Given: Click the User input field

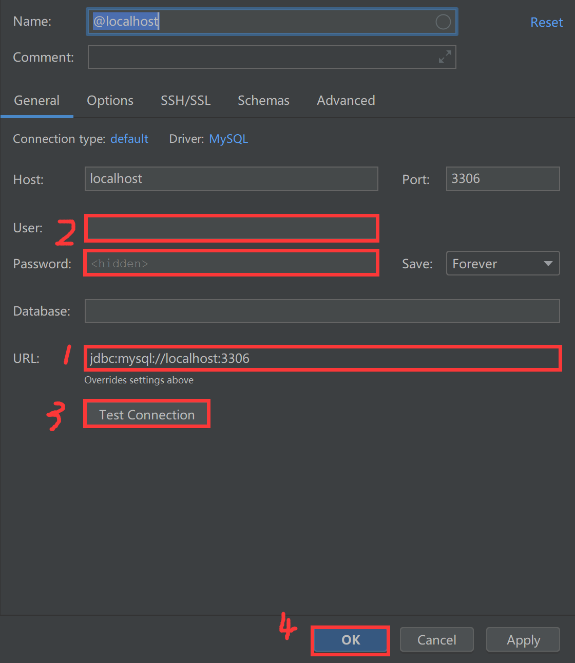Looking at the screenshot, I should (x=231, y=228).
